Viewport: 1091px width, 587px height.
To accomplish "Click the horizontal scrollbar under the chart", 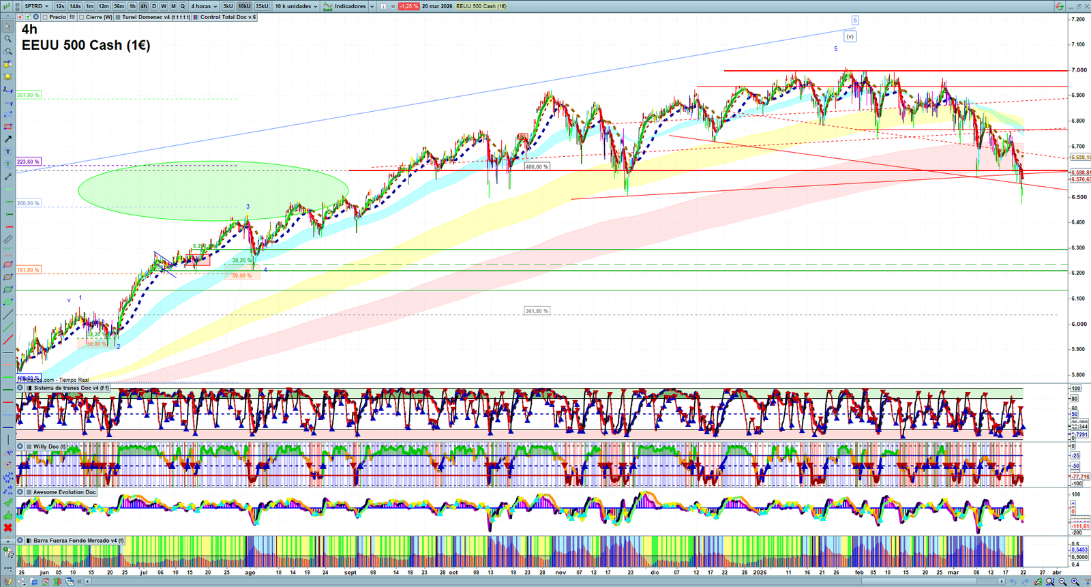I will coord(546,582).
